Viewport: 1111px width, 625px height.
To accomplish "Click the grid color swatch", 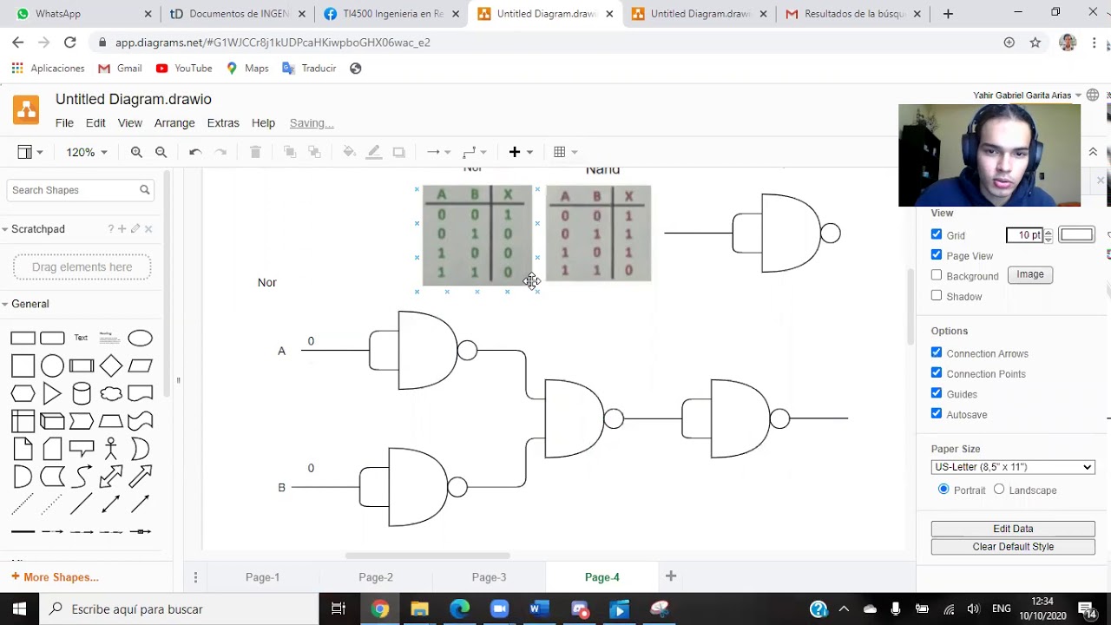I will [x=1076, y=234].
